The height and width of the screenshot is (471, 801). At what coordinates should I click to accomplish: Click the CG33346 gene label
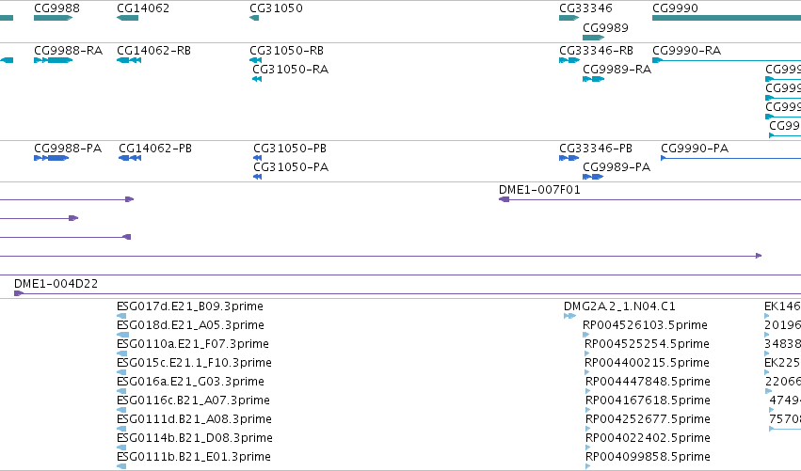tap(585, 8)
